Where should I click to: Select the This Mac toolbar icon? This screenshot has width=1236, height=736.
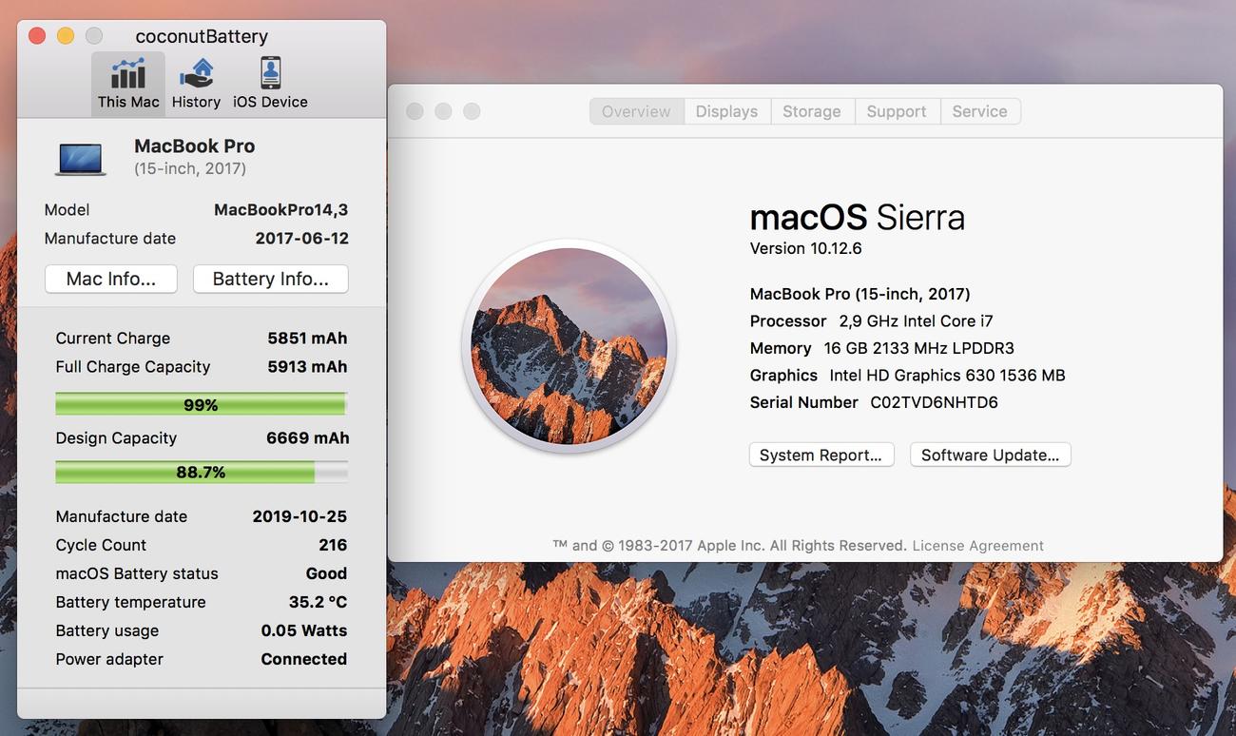pos(128,84)
